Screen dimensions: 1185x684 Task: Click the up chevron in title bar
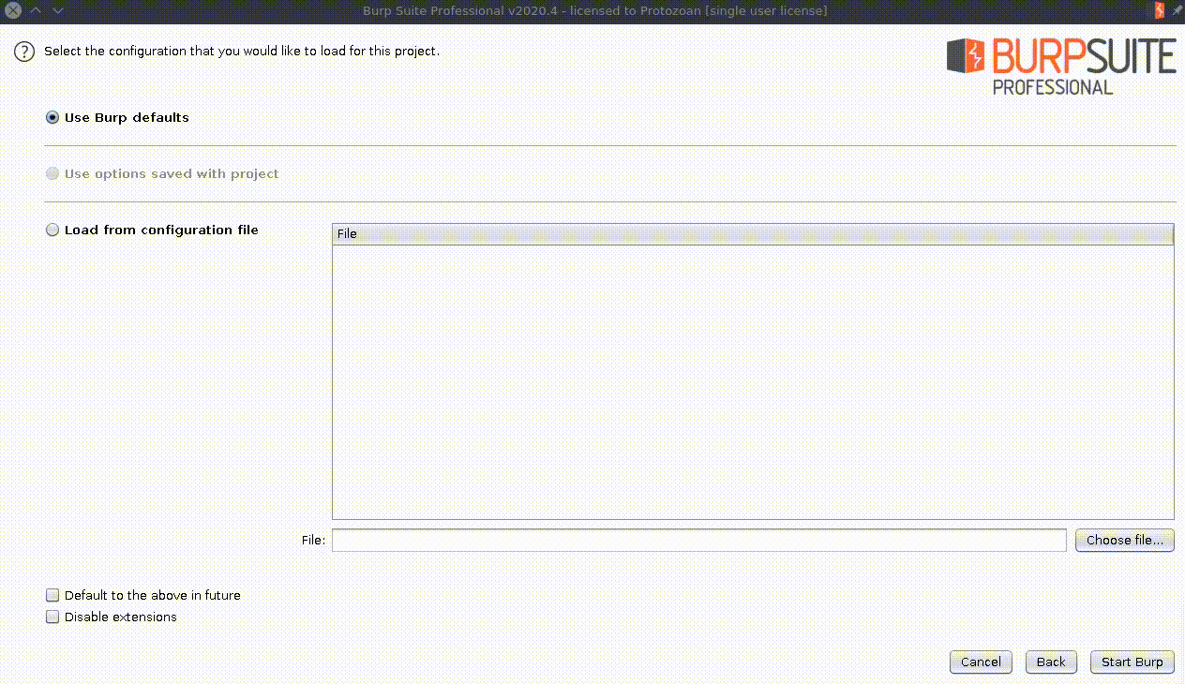pyautogui.click(x=37, y=10)
